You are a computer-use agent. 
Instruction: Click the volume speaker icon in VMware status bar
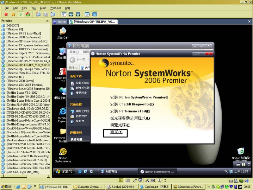tap(247, 181)
